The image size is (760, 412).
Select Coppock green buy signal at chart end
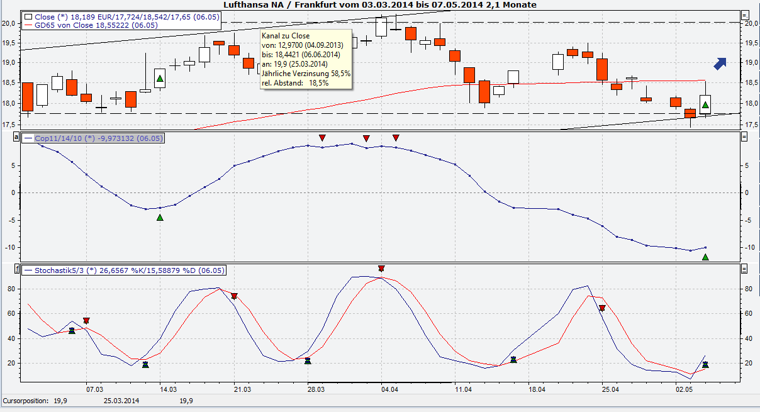[705, 257]
